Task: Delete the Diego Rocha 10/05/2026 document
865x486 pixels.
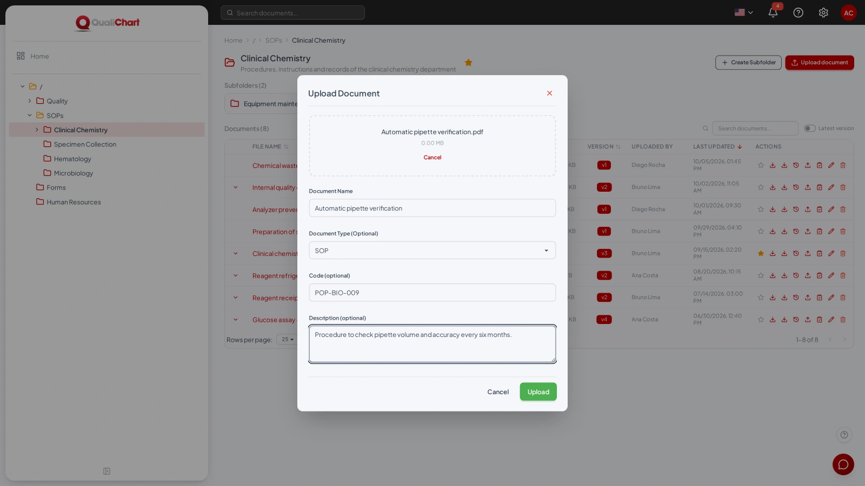Action: point(843,165)
